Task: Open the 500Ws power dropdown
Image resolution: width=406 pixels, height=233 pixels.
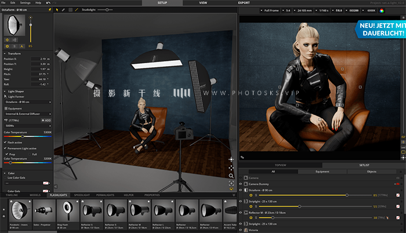Action: point(27,126)
